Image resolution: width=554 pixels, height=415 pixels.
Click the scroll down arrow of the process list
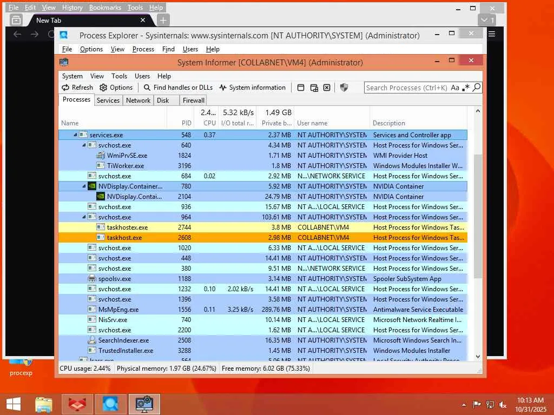tap(478, 357)
